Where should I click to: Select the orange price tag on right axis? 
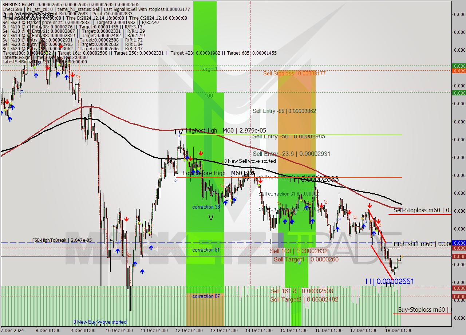coord(459,71)
